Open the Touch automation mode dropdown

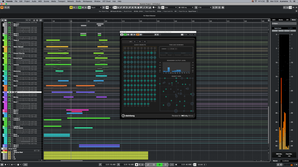(x=96, y=8)
